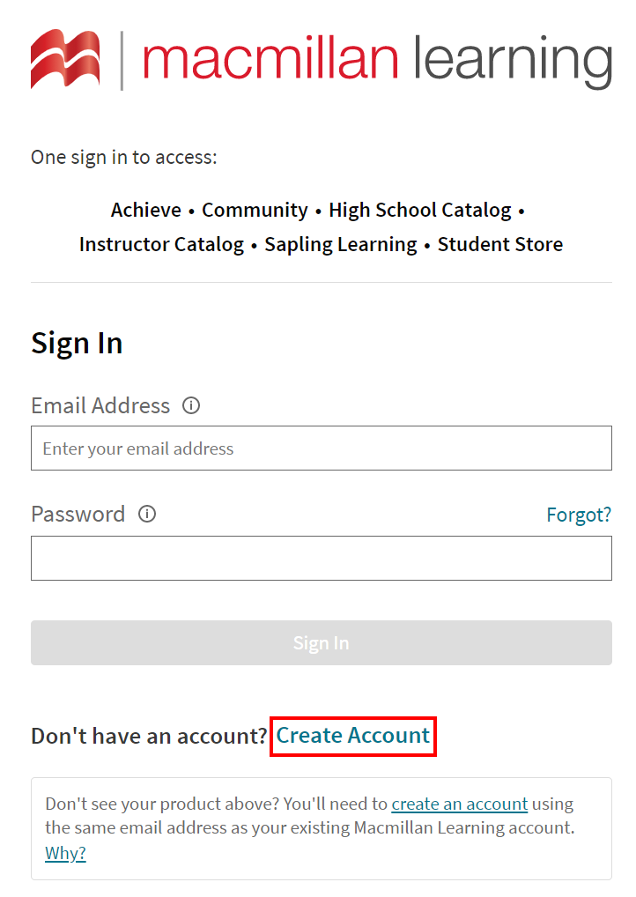Click the "Don't have an account?" text
636x897 pixels.
148,737
